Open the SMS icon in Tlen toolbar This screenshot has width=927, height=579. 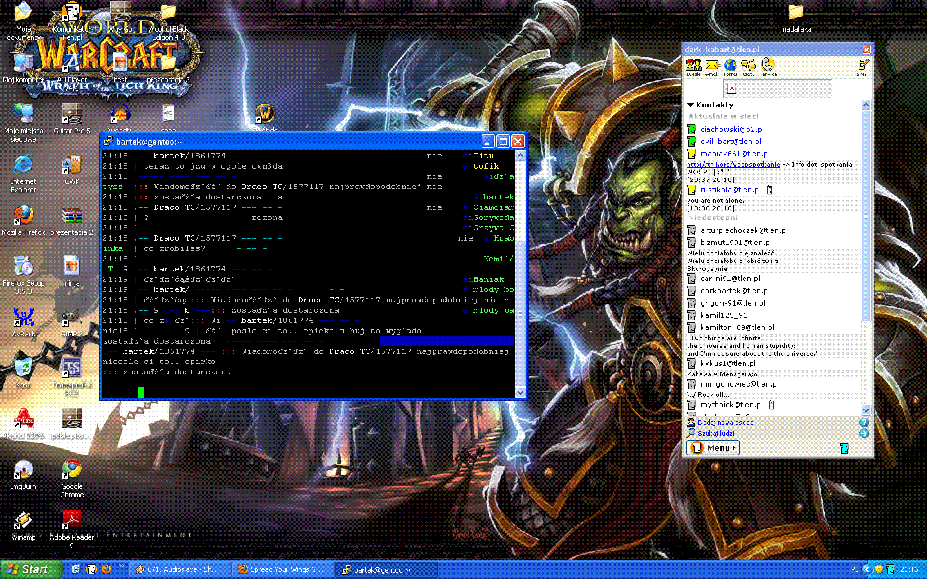tap(863, 67)
